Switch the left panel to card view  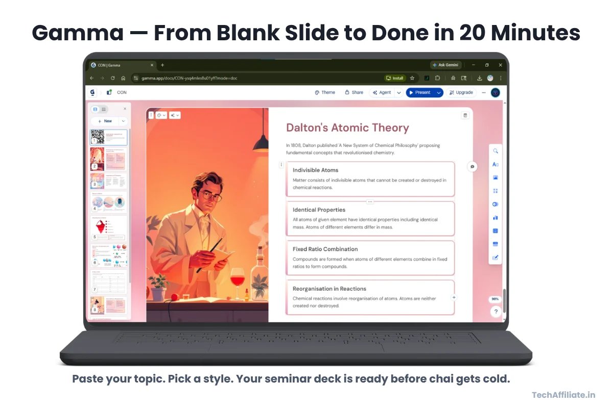(x=96, y=109)
